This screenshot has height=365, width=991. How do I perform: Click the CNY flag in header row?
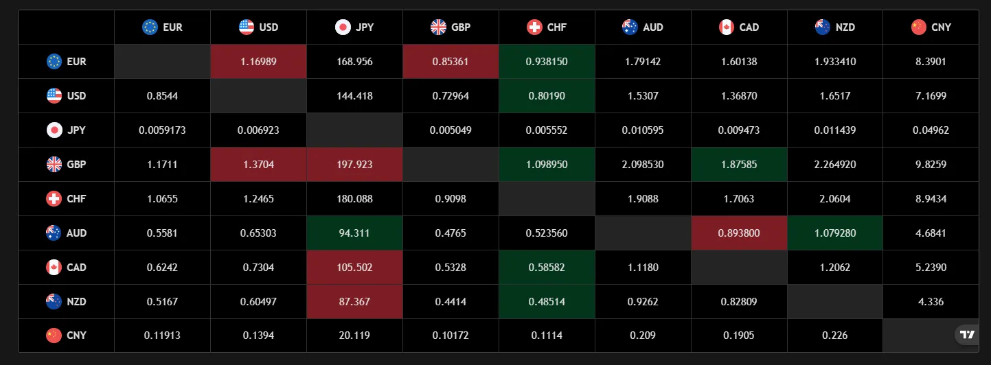point(918,27)
